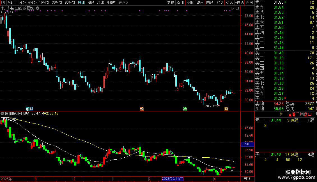Switch to 周线 period tab
The height and width of the screenshot is (182, 317).
91,3
